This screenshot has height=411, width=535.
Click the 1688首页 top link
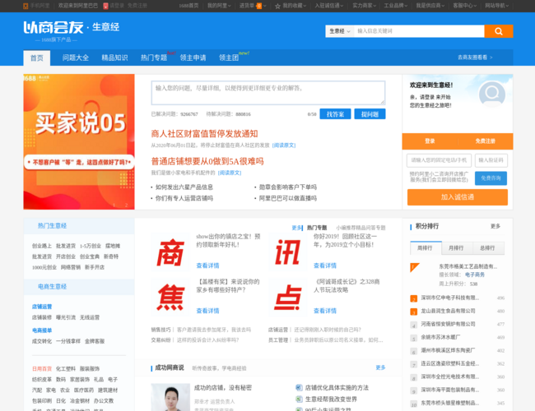point(188,6)
